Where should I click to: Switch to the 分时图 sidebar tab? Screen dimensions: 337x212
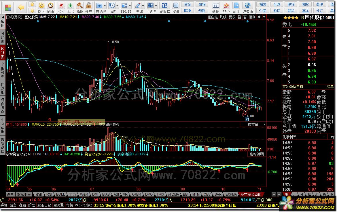click(3, 37)
